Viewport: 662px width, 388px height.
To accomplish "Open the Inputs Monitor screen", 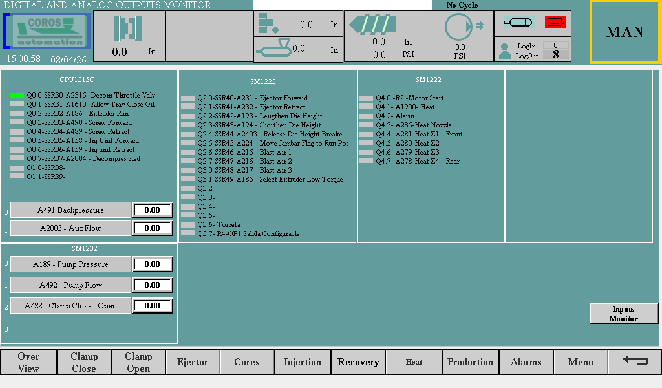I will tap(623, 314).
